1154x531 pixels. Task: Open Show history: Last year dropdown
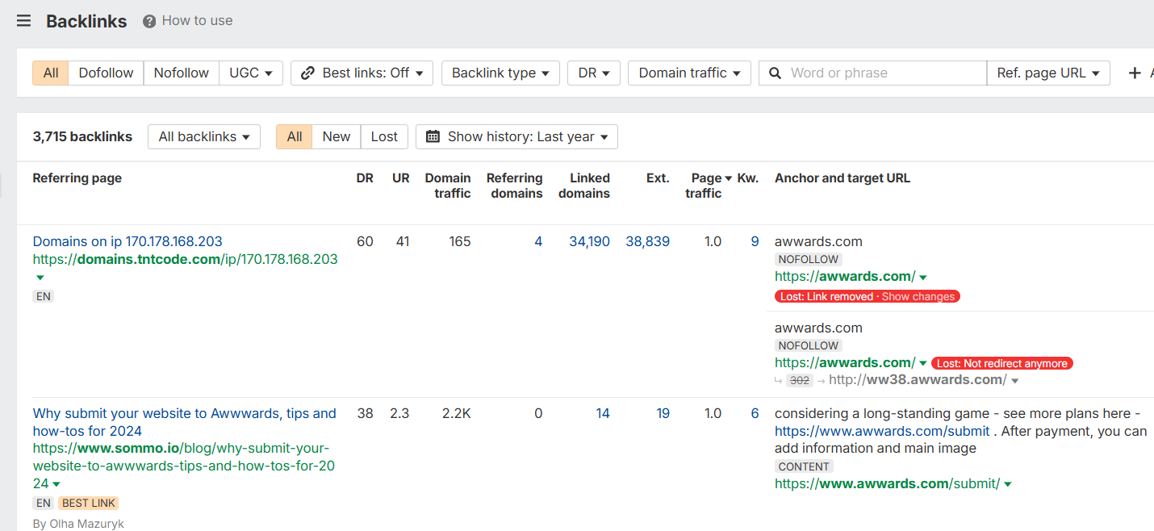pos(516,136)
